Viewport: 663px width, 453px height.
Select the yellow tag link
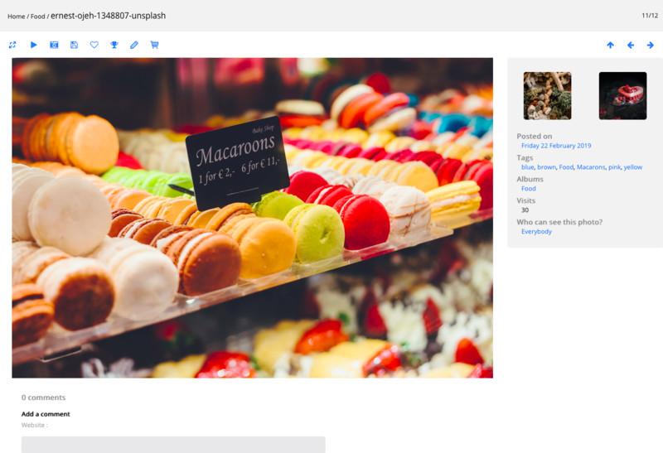coord(633,167)
